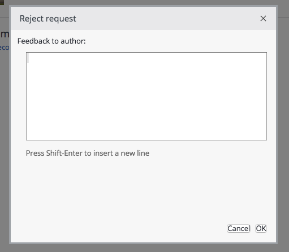Select the Cancel button beside OK
Viewport: 289px width, 252px height.
coord(239,229)
